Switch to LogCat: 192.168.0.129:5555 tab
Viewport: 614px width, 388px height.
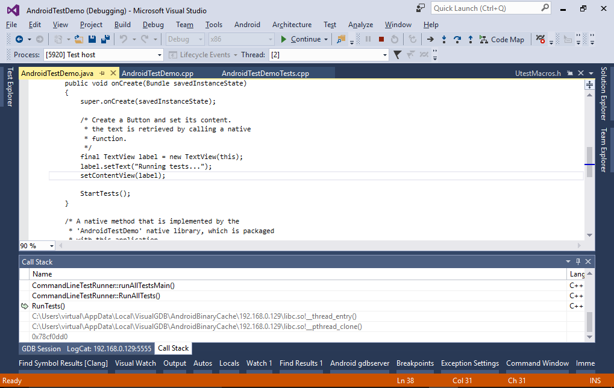coord(109,348)
